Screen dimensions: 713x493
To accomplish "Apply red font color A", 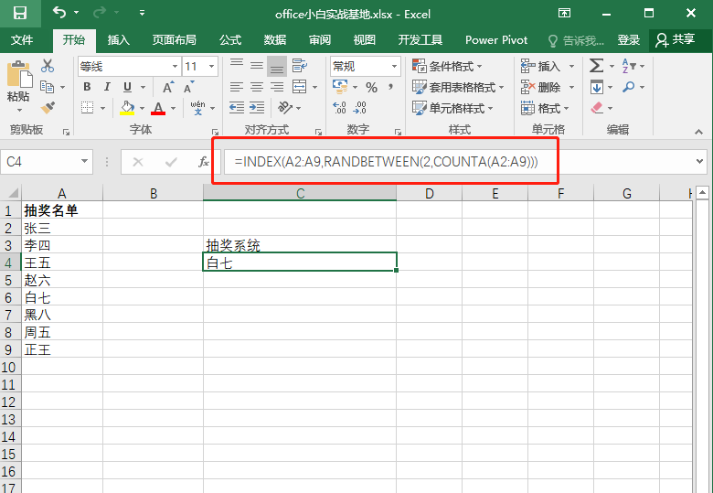I will pyautogui.click(x=158, y=108).
